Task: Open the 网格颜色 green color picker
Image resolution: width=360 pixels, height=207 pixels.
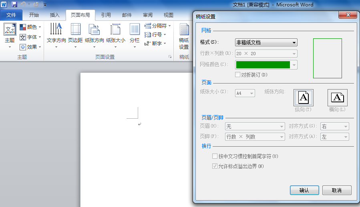Action: (266, 65)
